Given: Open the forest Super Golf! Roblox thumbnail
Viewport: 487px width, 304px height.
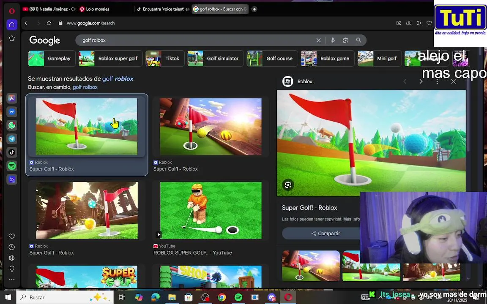Looking at the screenshot, I should click(87, 210).
